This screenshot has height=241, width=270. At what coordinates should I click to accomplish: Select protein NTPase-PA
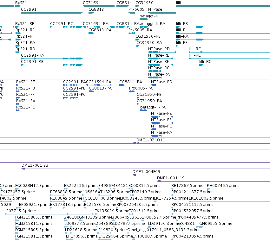(x=156, y=136)
